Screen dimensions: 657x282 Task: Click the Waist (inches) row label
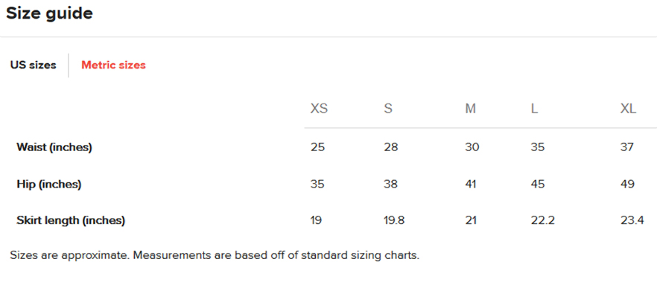point(54,147)
